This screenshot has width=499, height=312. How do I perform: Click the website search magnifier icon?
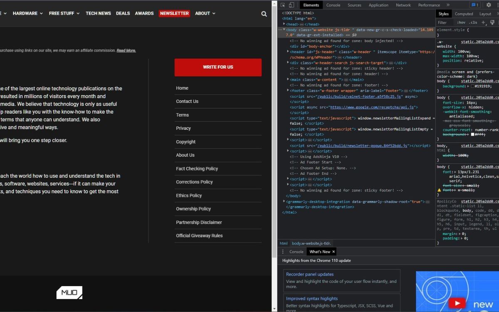(x=264, y=14)
